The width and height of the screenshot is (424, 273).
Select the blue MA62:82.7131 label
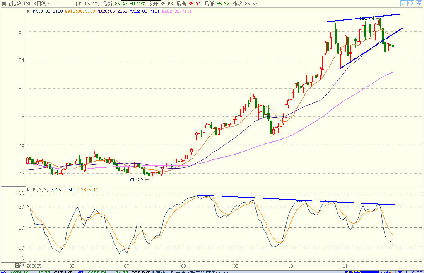pos(145,11)
